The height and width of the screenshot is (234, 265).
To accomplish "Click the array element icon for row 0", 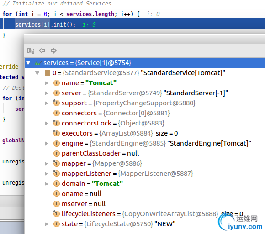I will 48,73.
